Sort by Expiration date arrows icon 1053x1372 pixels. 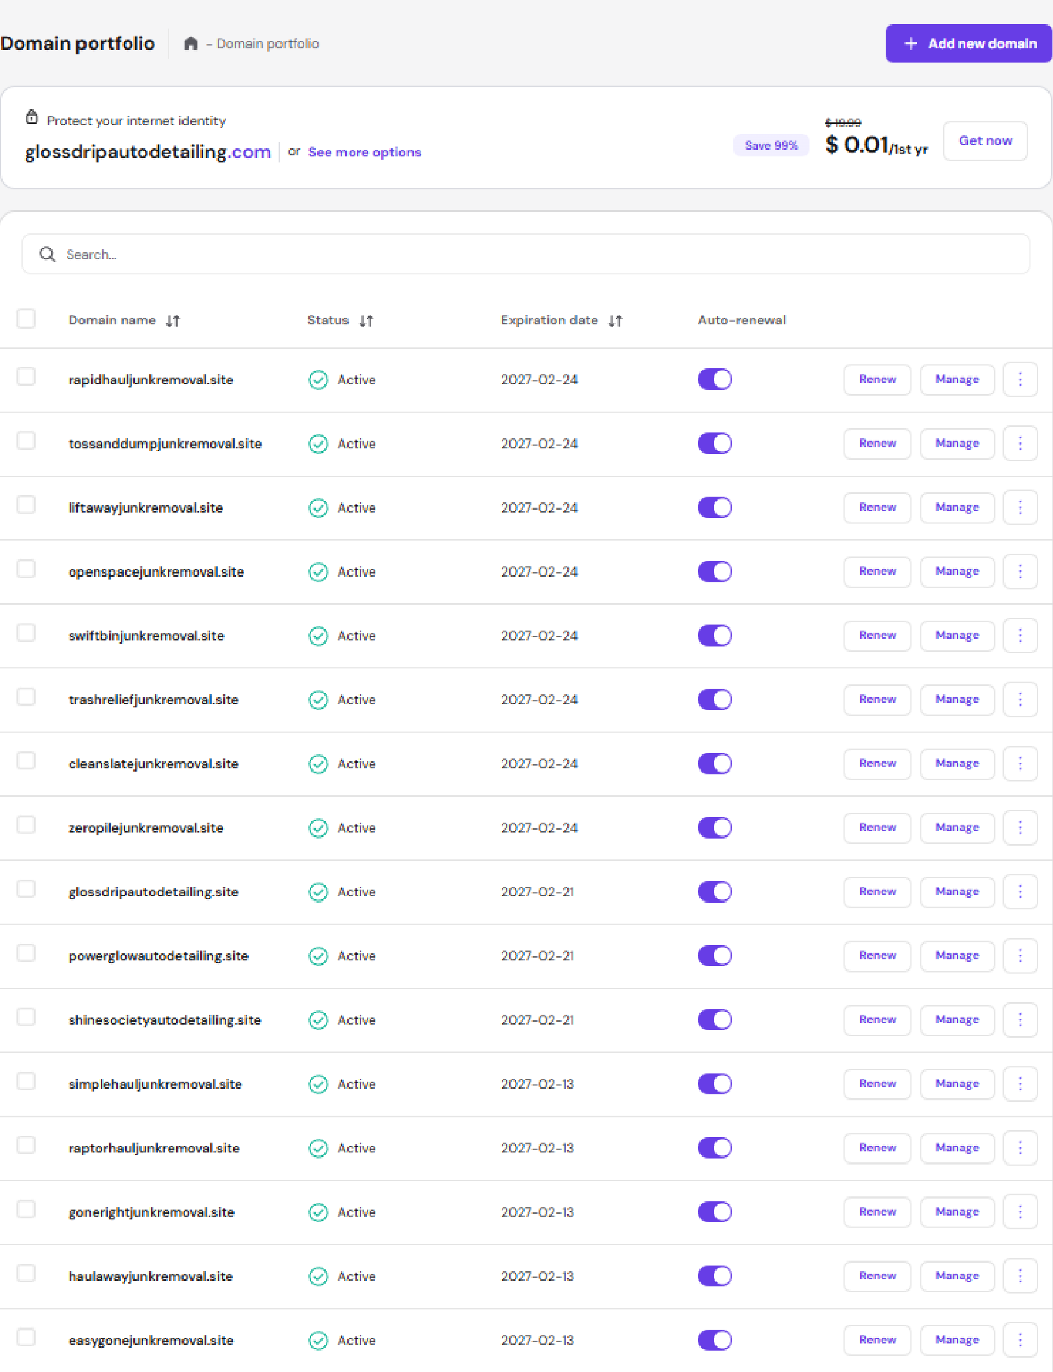pos(615,321)
